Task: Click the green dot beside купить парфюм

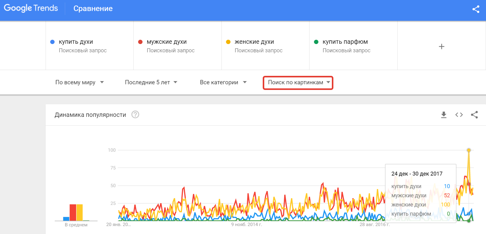Action: coord(316,42)
